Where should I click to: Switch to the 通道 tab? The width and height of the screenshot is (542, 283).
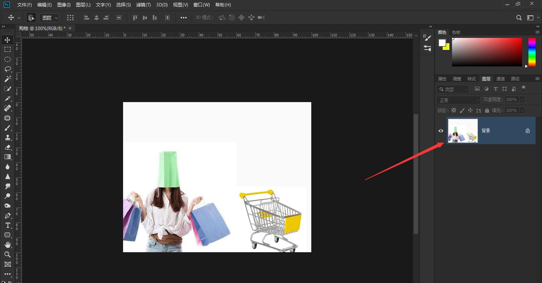tap(501, 79)
